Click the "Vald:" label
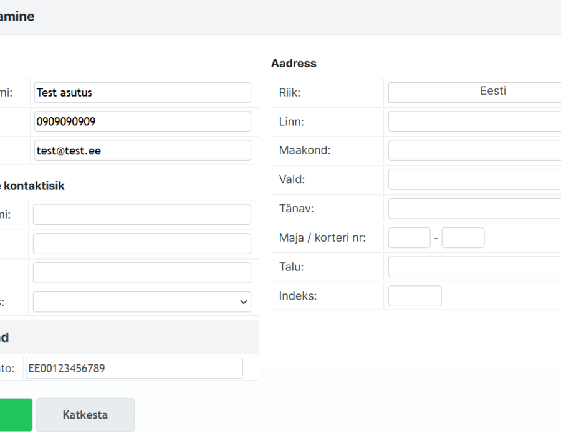Viewport: 561px width, 436px height. point(292,179)
